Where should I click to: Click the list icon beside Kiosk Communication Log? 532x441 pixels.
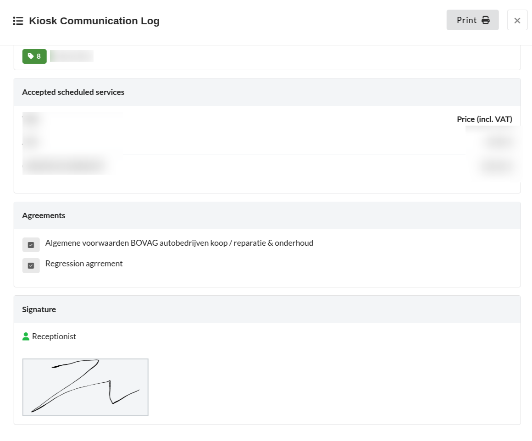click(18, 21)
